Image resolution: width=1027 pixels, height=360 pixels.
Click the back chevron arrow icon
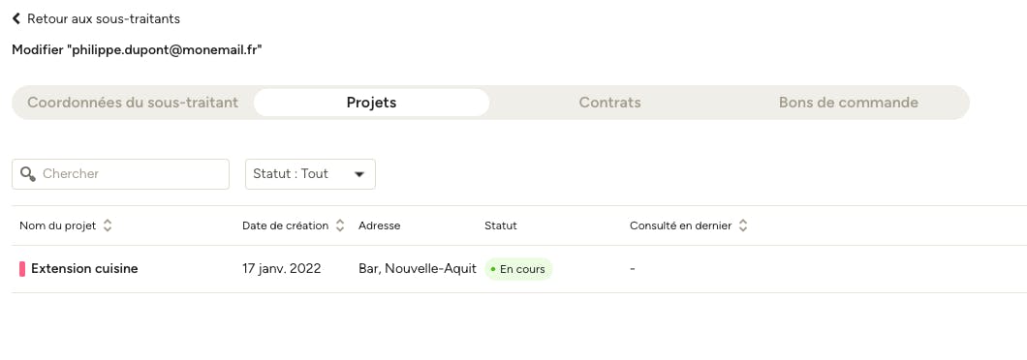tap(16, 19)
